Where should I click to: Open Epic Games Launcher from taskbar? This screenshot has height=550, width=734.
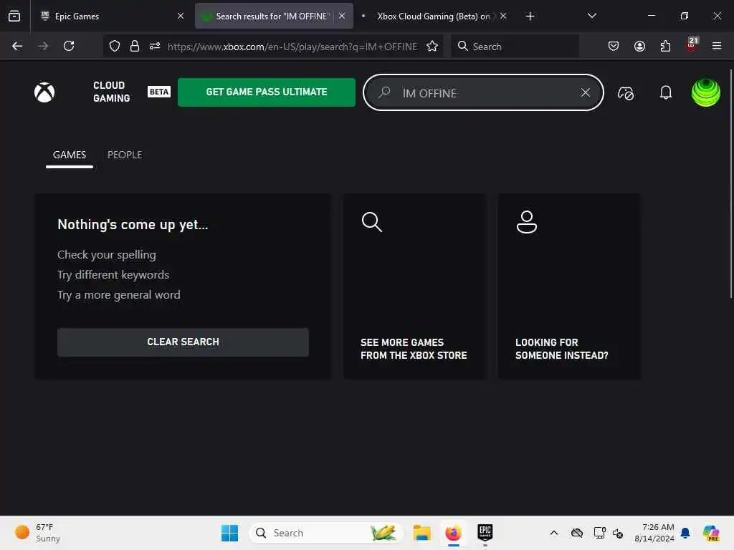point(485,532)
